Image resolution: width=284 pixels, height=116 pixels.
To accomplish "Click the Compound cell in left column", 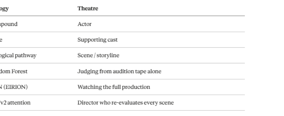I will tap(8, 24).
